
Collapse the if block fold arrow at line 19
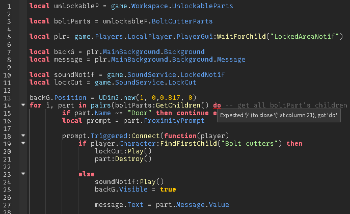click(23, 143)
